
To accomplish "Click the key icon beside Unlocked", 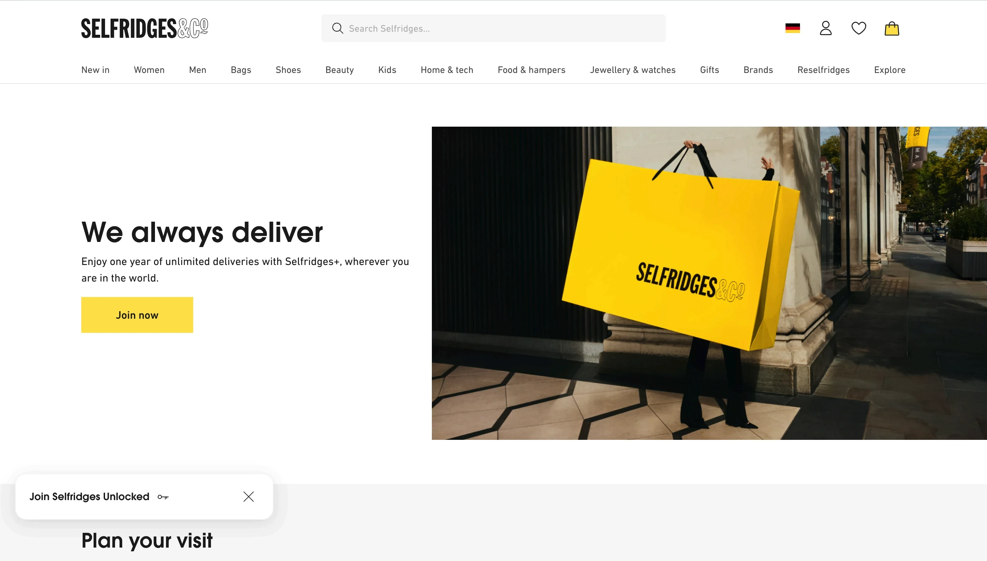I will pyautogui.click(x=163, y=497).
